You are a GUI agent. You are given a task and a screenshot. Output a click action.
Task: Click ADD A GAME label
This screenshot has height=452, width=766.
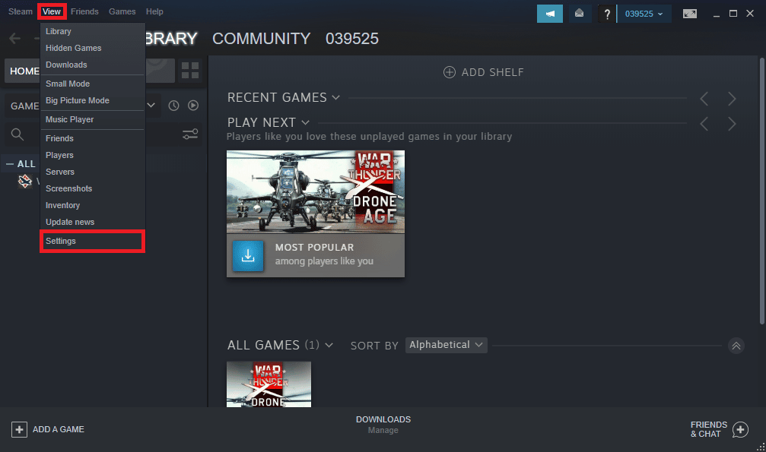[x=58, y=429]
